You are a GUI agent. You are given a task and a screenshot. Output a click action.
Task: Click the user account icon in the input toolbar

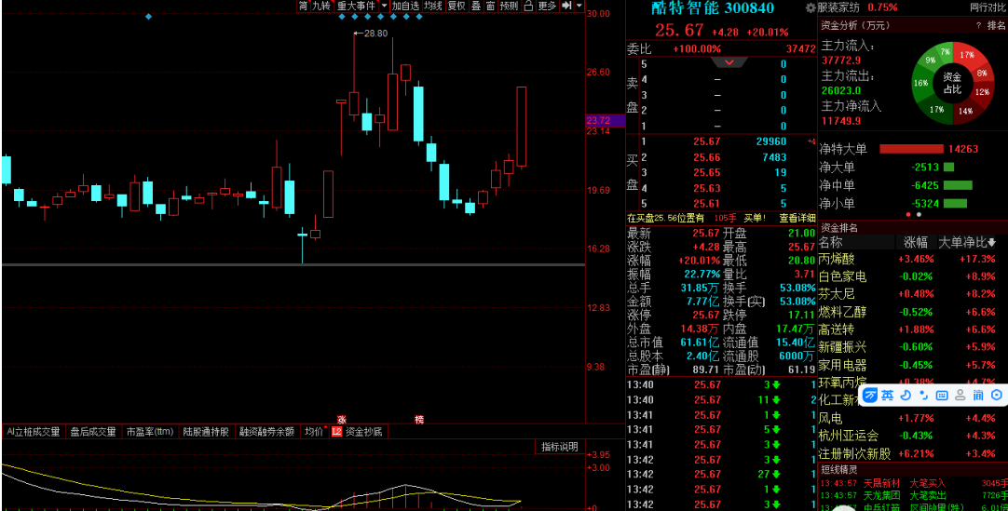960,396
